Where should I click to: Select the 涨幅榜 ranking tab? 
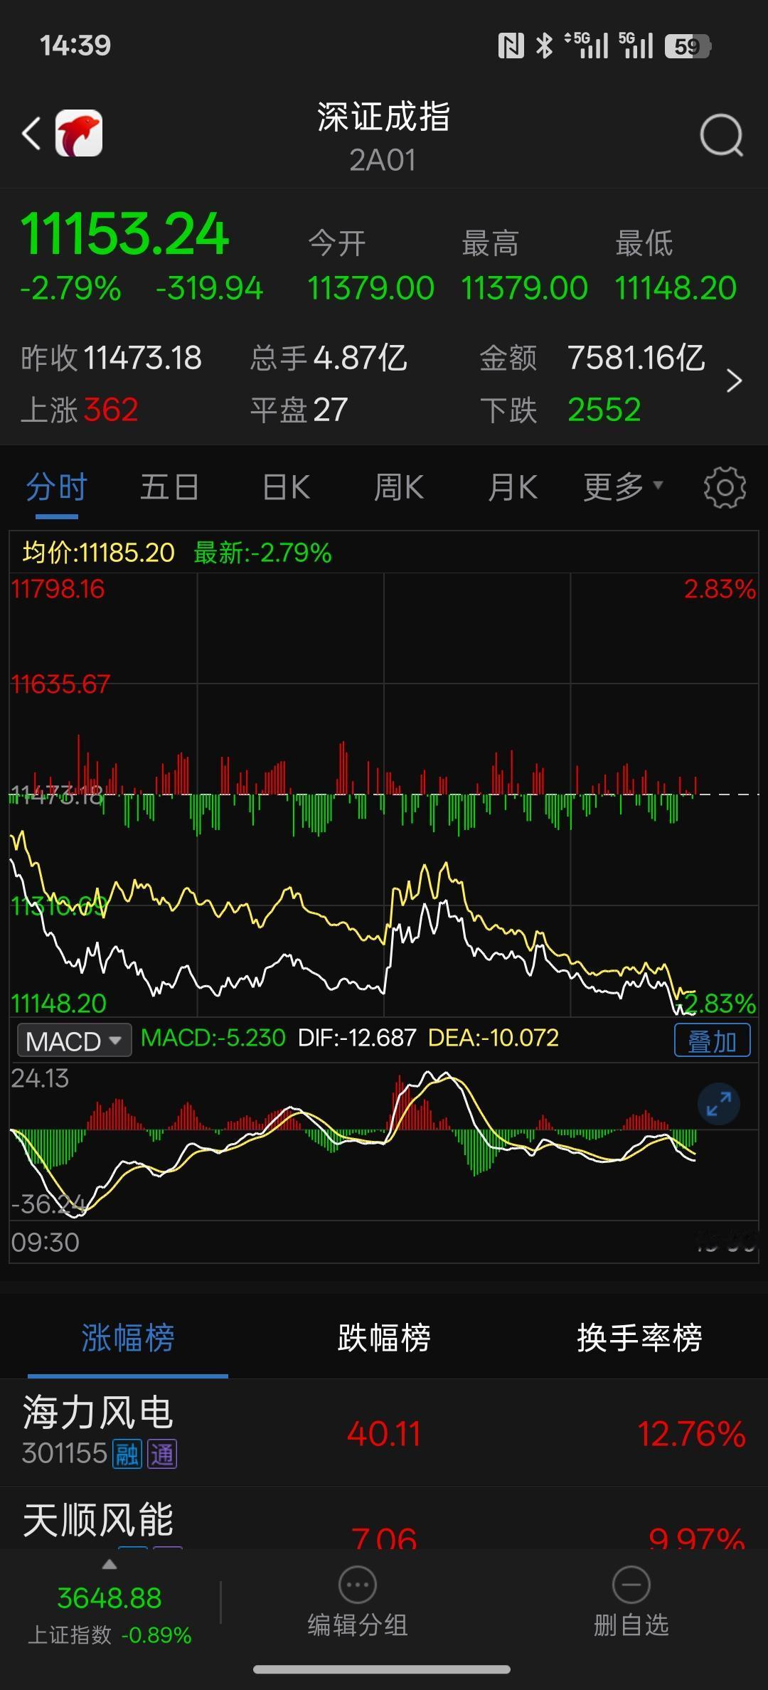click(x=128, y=1338)
